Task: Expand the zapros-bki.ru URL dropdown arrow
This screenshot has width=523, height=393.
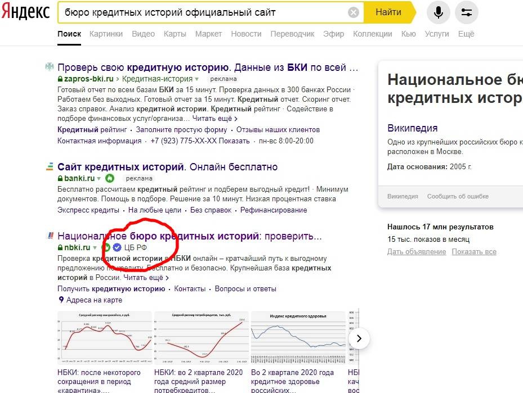Action: [x=197, y=79]
